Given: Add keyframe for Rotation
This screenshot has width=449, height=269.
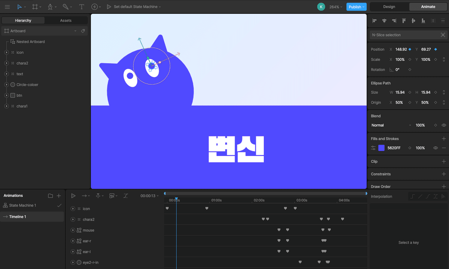Looking at the screenshot, I should pos(410,70).
